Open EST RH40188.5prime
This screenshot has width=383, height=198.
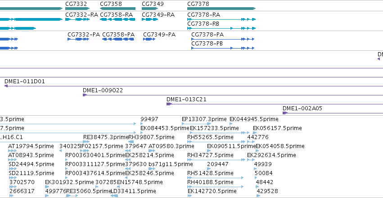pos(210,182)
